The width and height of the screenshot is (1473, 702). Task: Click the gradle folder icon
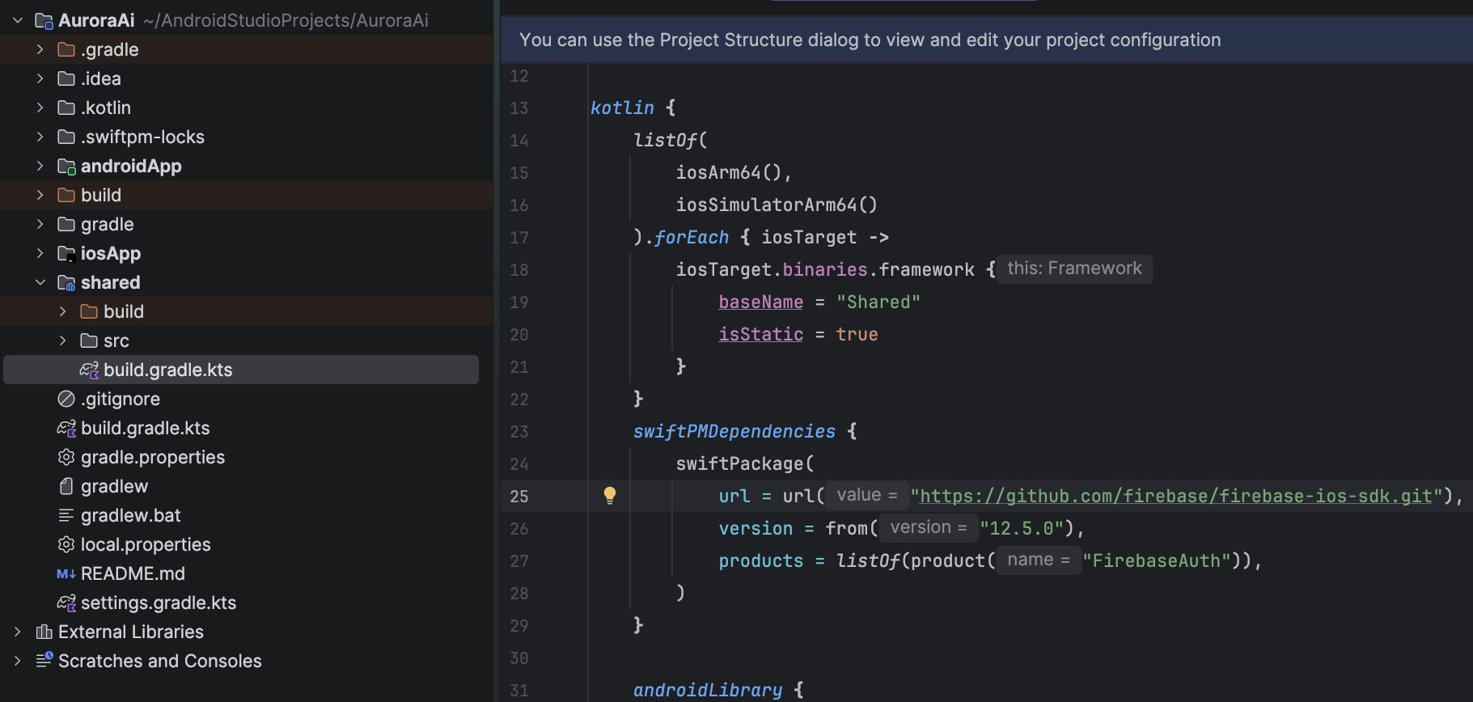[x=66, y=224]
